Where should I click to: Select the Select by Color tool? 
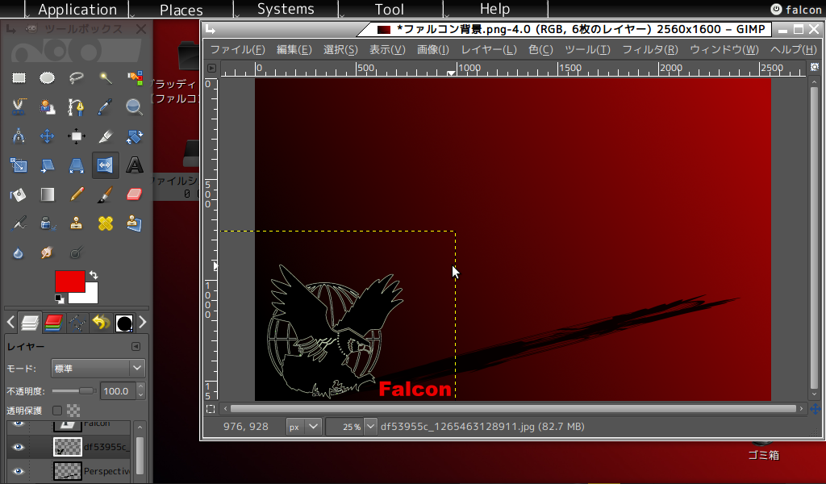(135, 78)
